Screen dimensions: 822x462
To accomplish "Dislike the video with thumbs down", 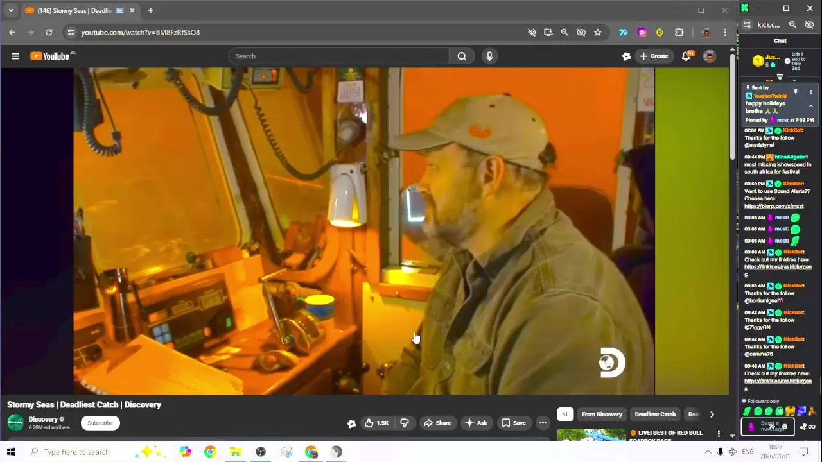I will point(405,423).
